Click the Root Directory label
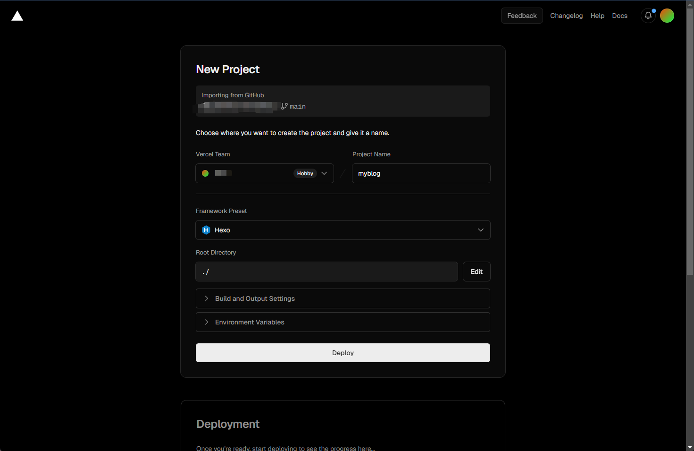 pyautogui.click(x=216, y=252)
